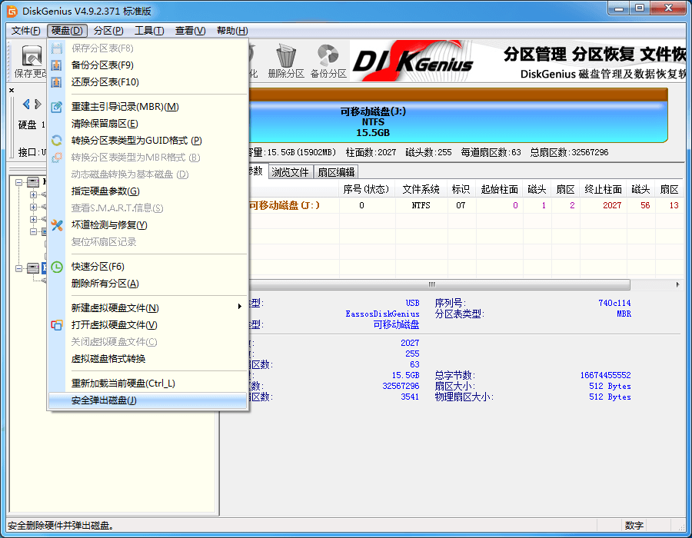The width and height of the screenshot is (692, 538).
Task: Click the 快速分区 clock icon
Action: (56, 267)
